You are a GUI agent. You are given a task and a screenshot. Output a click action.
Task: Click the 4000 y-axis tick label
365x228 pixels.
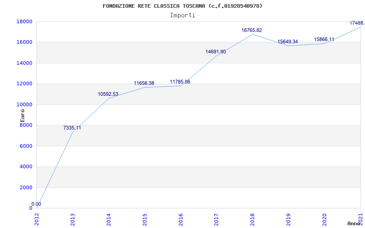[x=26, y=167]
